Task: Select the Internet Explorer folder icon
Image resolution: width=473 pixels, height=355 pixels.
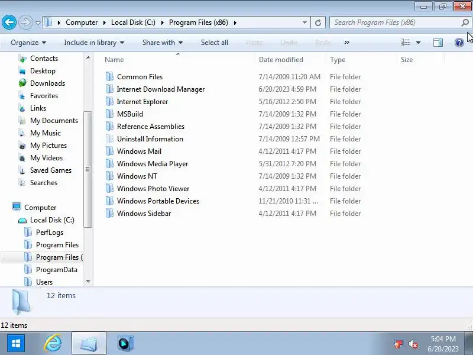Action: (109, 101)
